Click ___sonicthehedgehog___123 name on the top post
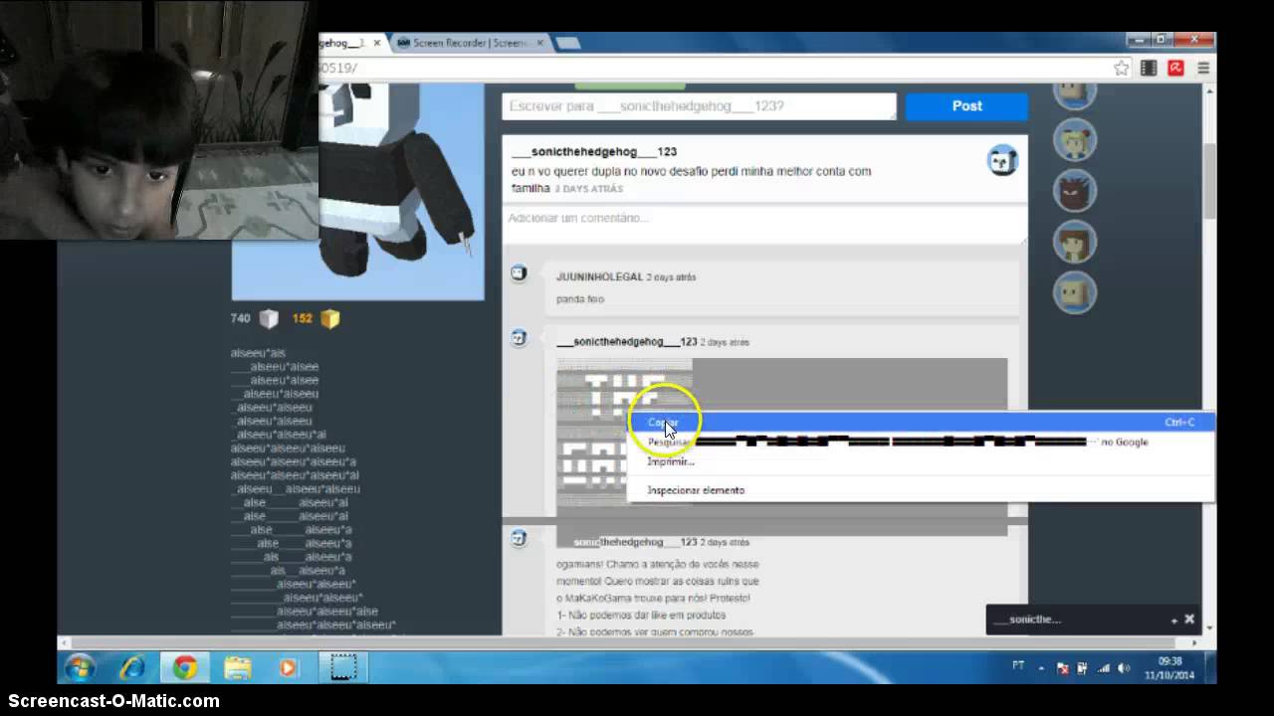 point(593,152)
